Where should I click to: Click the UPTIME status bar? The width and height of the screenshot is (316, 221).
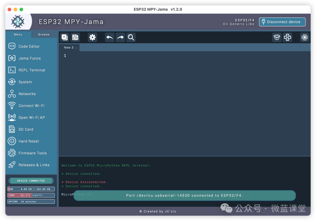pyautogui.click(x=31, y=201)
